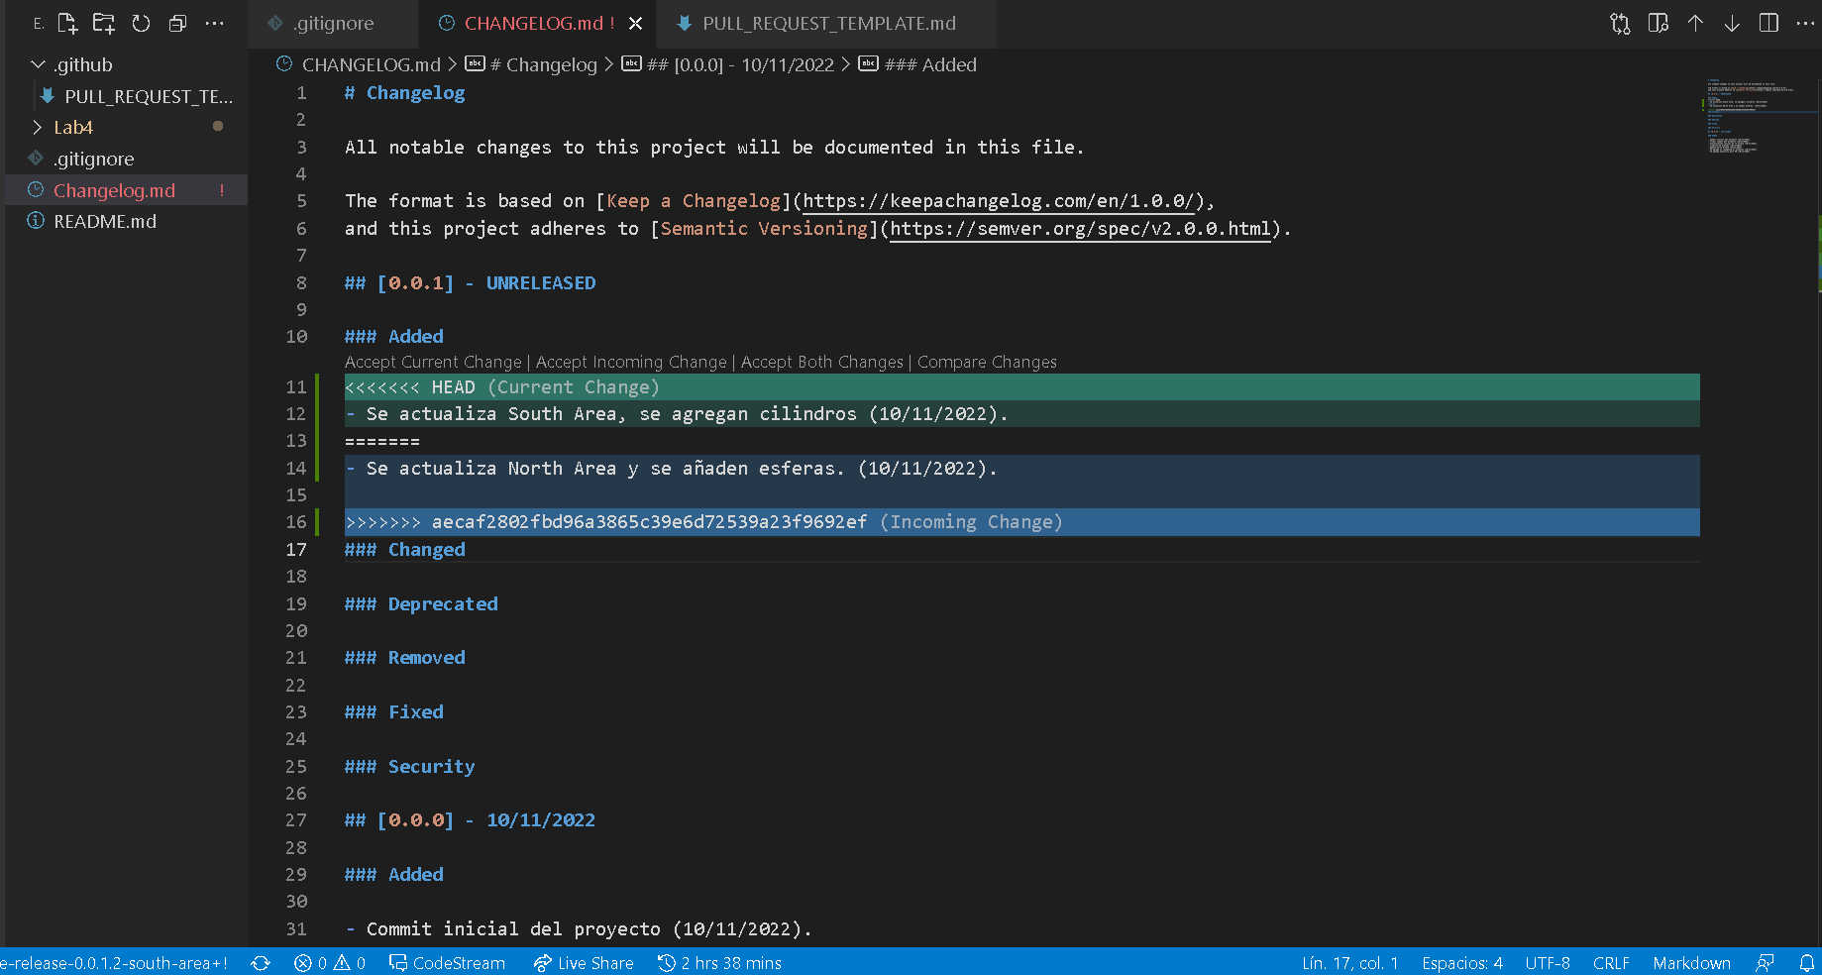Open CodeStream from status bar
The width and height of the screenshot is (1822, 975).
point(447,963)
